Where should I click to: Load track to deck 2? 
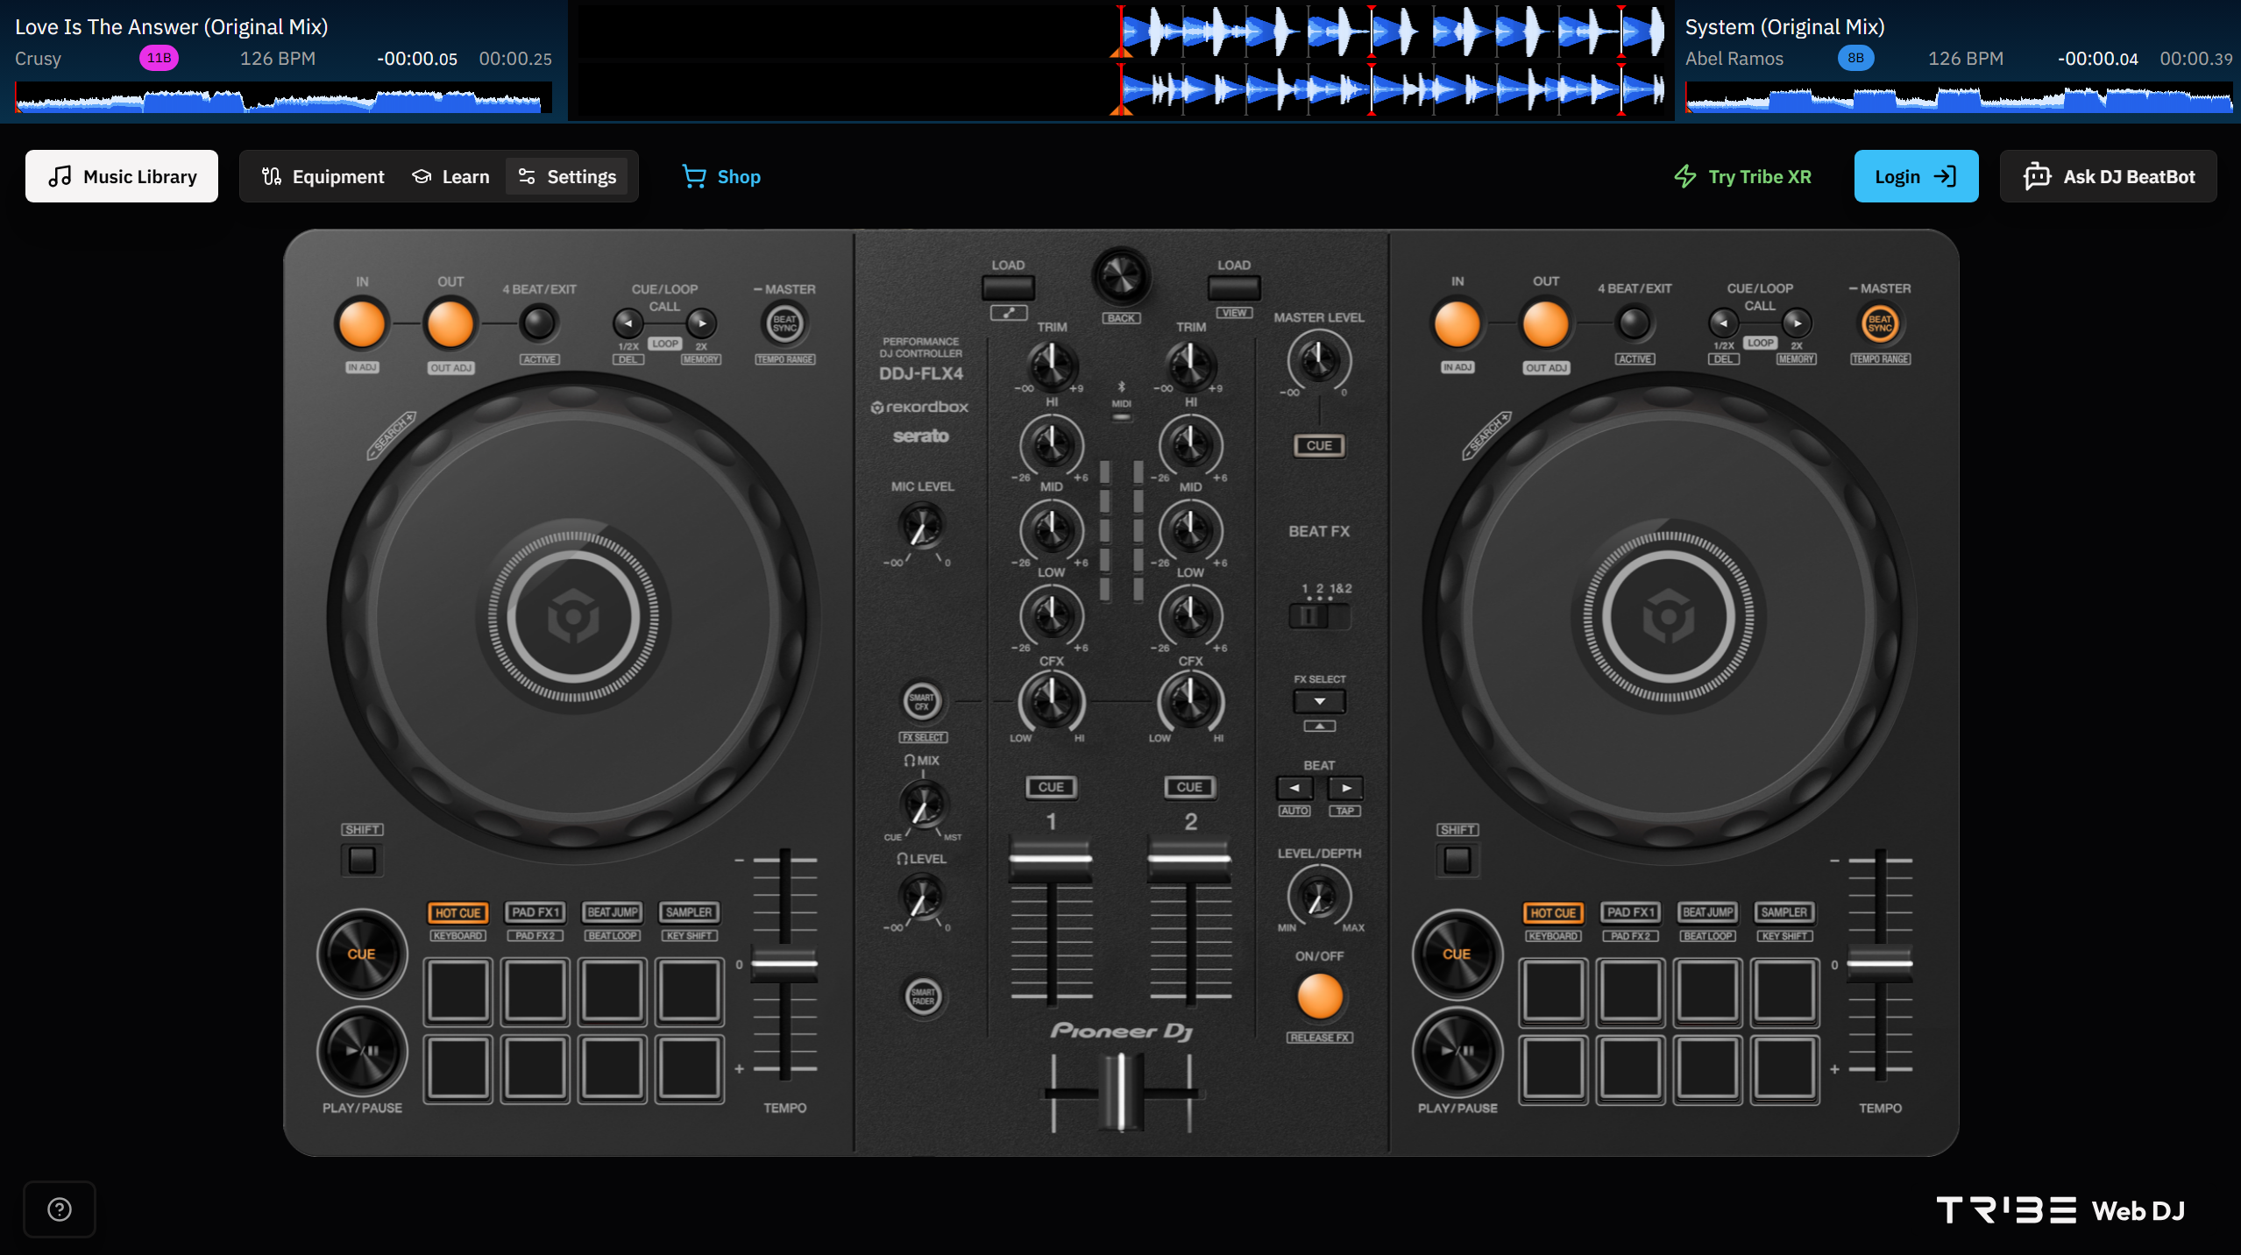[x=1234, y=287]
